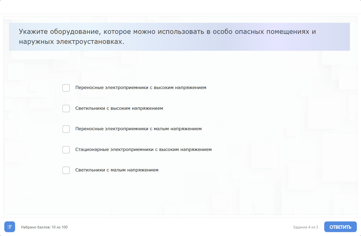Viewport: 361px width, 236px height.
Task: Select Стационарные электроприемники с высоким напряжением checkbox
Action: pos(66,150)
